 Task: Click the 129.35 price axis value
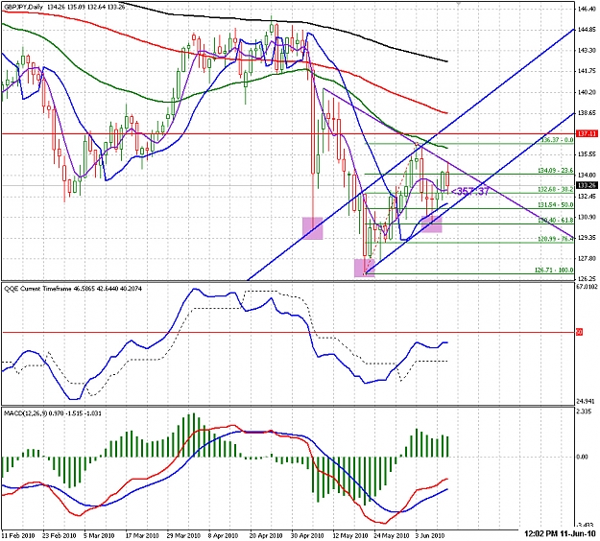(588, 238)
